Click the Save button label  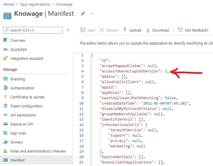pyautogui.click(x=91, y=30)
